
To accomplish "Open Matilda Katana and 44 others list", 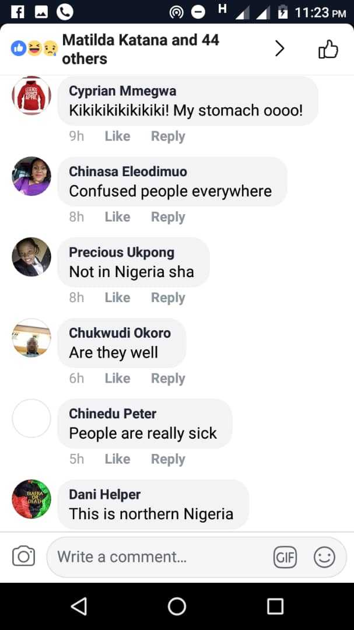I will click(x=141, y=49).
